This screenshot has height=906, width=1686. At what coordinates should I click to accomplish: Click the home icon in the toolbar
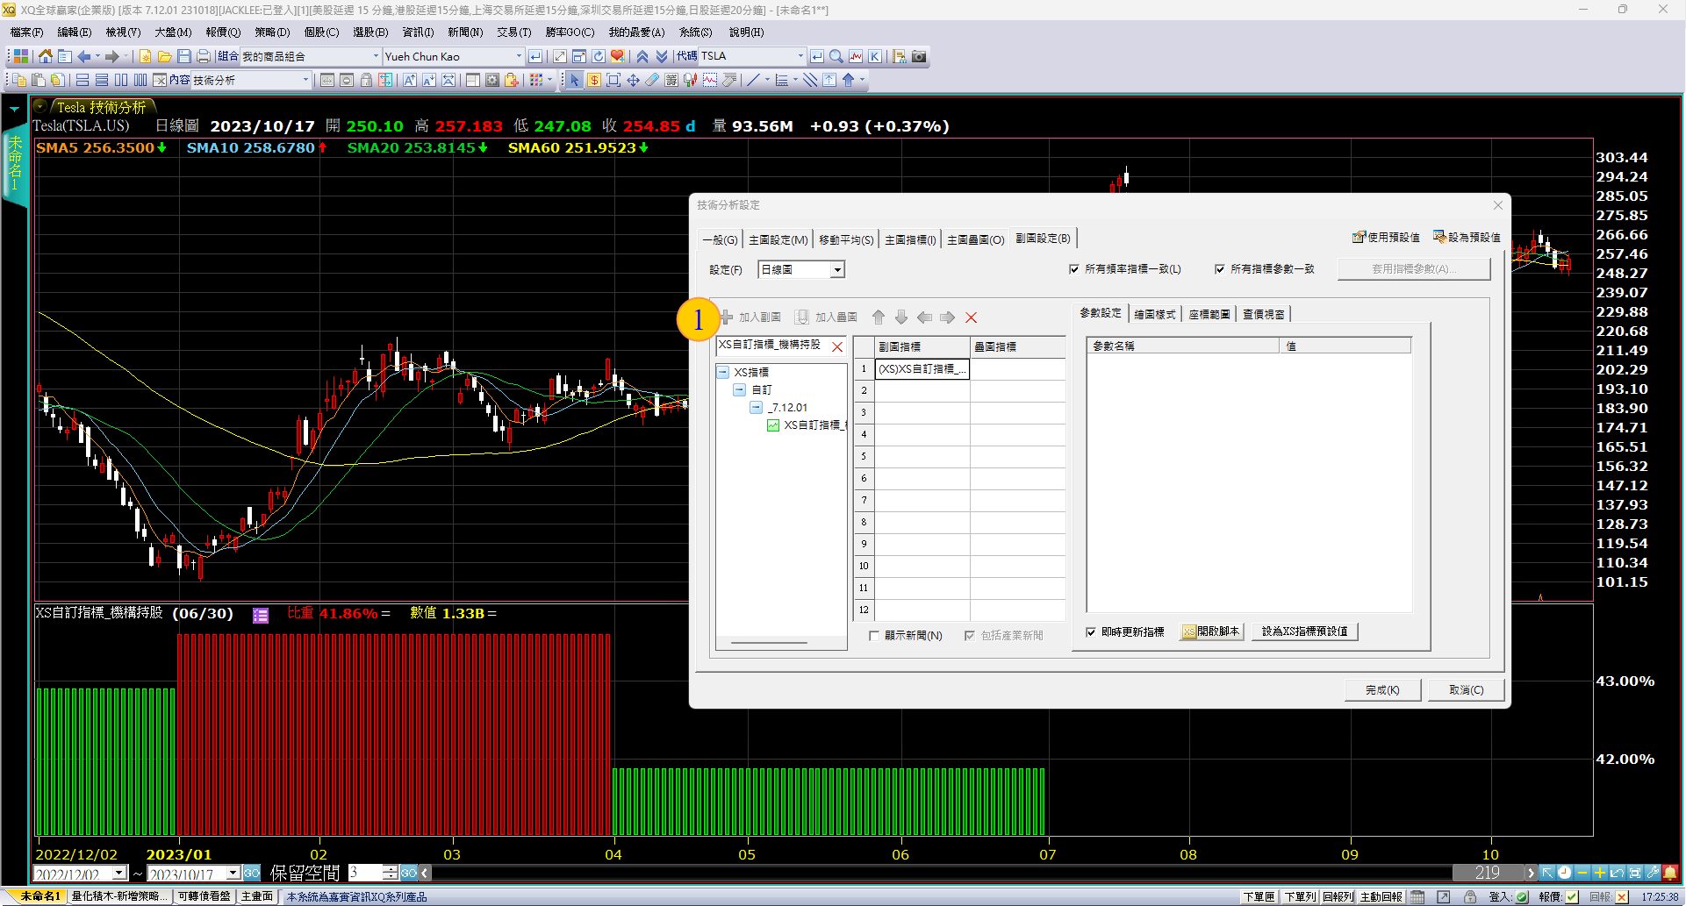coord(45,56)
